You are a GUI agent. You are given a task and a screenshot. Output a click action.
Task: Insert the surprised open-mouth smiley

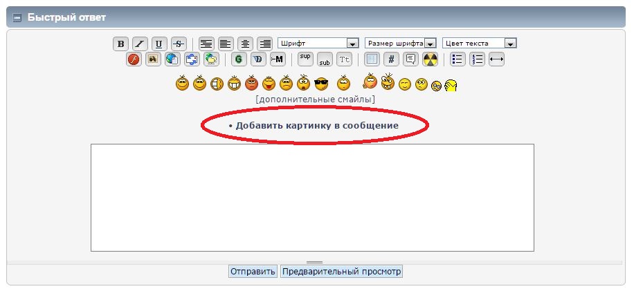(x=303, y=83)
